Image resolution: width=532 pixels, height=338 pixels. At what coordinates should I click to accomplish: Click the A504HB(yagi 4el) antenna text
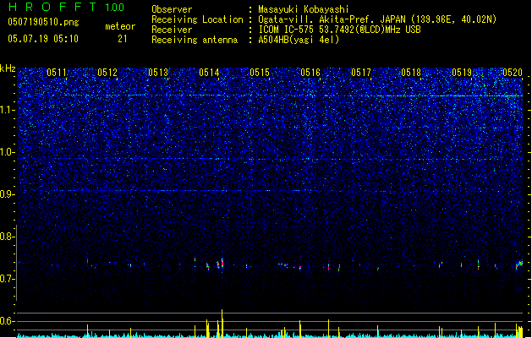pyautogui.click(x=299, y=40)
